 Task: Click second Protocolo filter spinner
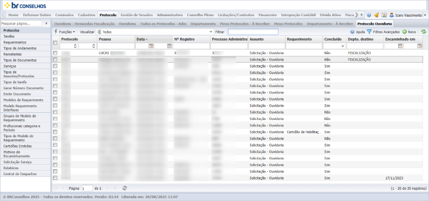94,46
